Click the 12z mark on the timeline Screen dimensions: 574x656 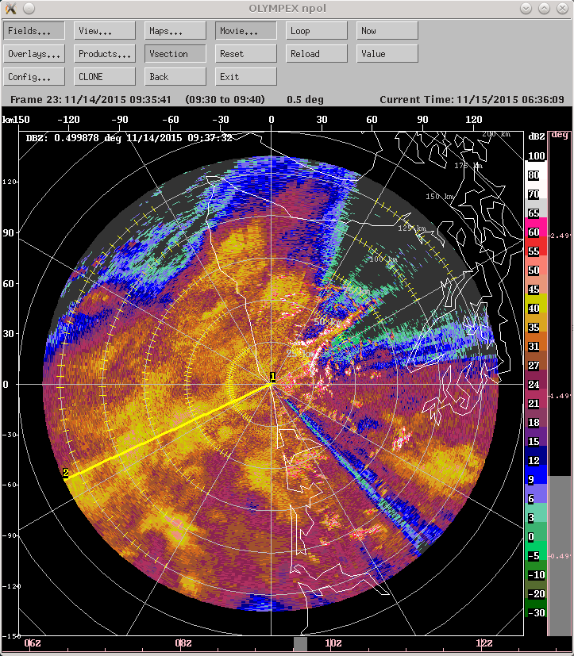coord(484,643)
